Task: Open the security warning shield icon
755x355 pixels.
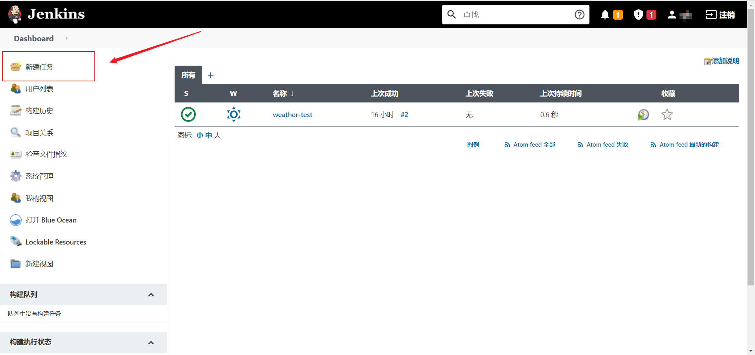Action: pyautogui.click(x=638, y=15)
